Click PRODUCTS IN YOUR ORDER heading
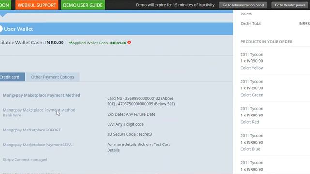This screenshot has width=310, height=174. pyautogui.click(x=266, y=42)
